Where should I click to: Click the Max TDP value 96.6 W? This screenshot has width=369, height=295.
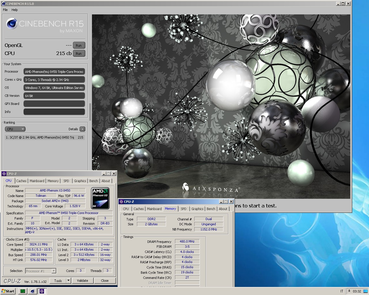(79, 196)
